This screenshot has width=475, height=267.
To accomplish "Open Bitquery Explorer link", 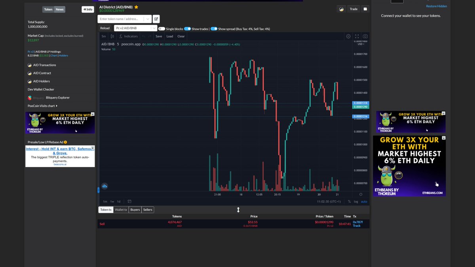I will (x=58, y=98).
